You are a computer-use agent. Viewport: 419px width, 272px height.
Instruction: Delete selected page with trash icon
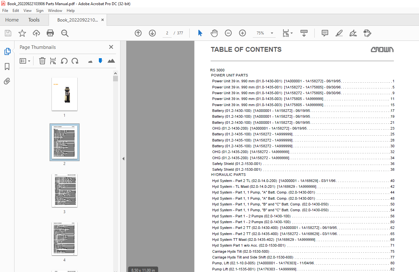pyautogui.click(x=42, y=61)
